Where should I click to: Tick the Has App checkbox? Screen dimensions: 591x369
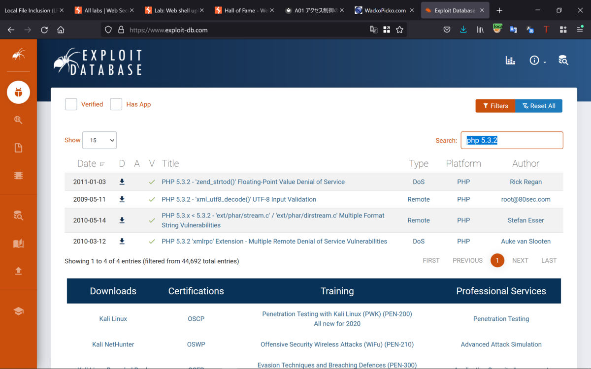(x=116, y=104)
